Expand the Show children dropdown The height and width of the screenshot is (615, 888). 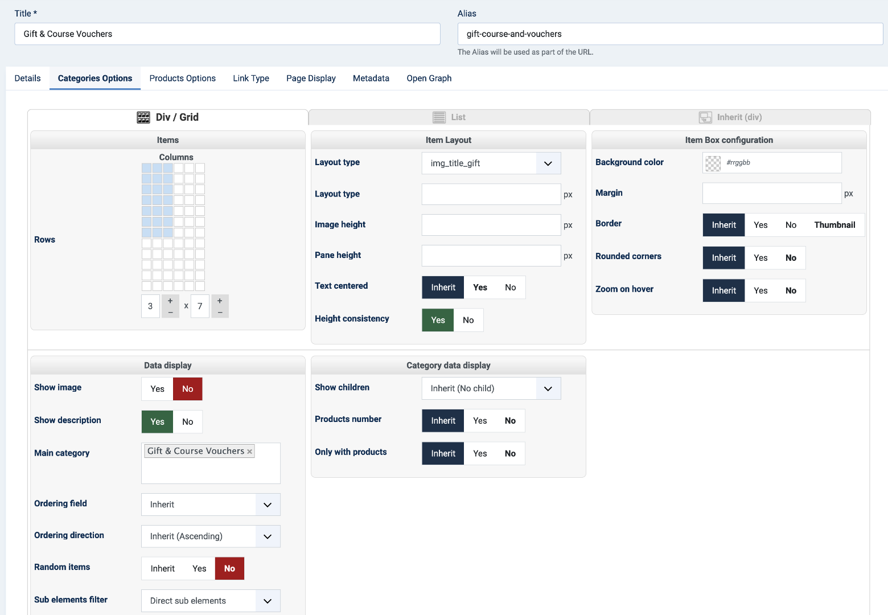coord(491,388)
